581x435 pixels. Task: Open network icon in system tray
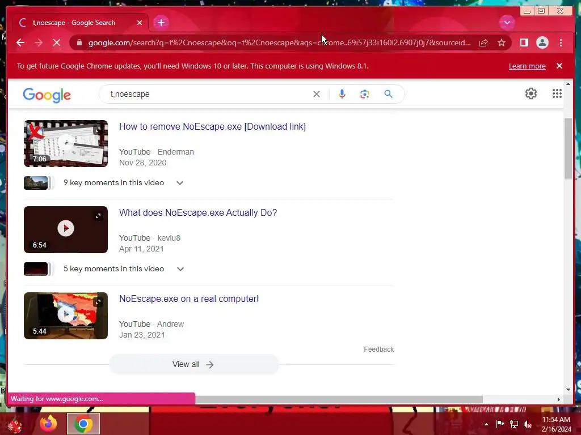514,424
